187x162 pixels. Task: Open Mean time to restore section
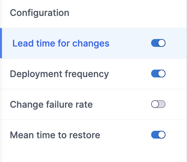[x=55, y=135]
